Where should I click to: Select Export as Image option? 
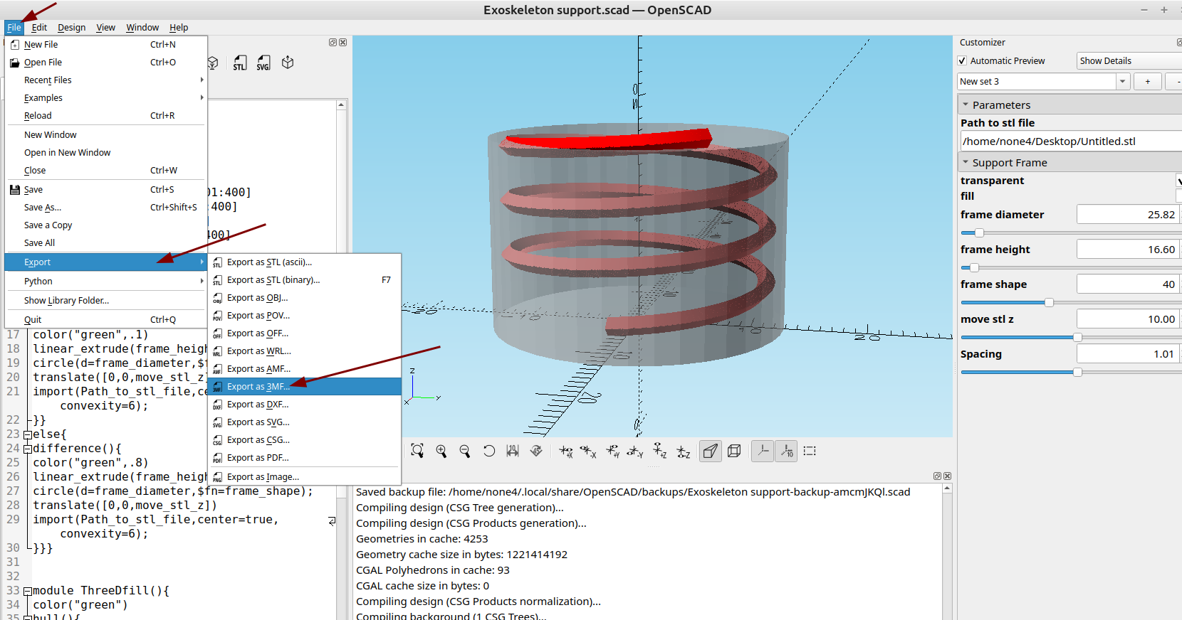305,477
